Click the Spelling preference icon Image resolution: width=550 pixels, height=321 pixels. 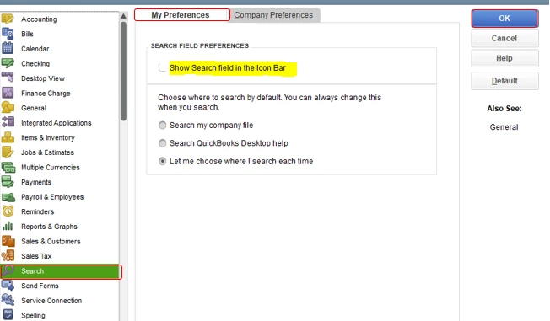(8, 315)
